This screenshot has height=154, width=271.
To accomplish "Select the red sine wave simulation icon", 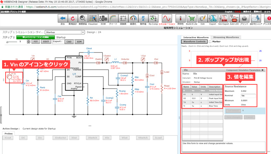I will coord(167,18).
